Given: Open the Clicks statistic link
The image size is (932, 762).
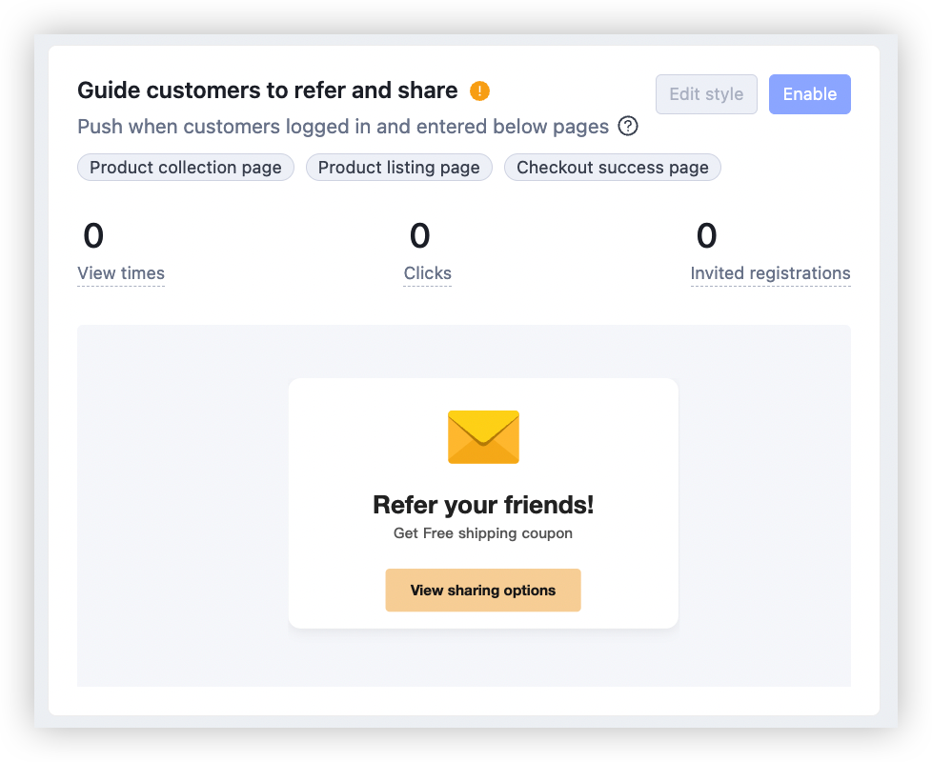Looking at the screenshot, I should click(426, 273).
